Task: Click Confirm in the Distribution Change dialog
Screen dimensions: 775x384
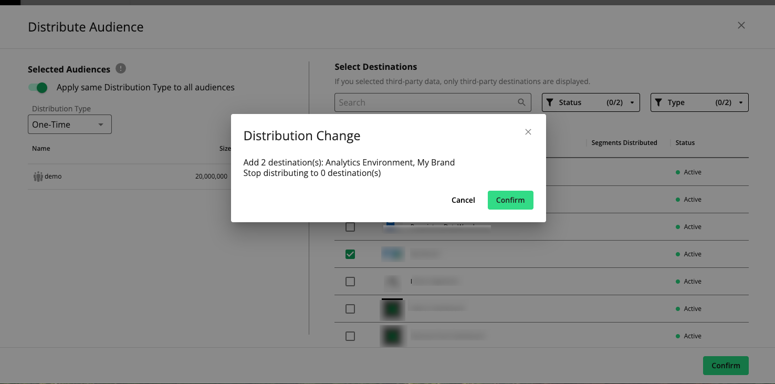Action: pos(510,200)
